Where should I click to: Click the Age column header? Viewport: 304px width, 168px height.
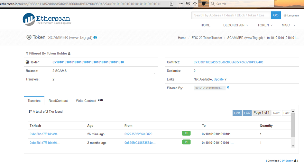point(90,126)
